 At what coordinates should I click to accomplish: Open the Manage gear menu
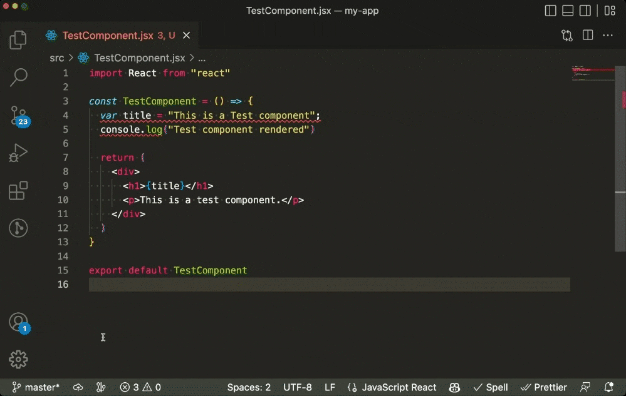pyautogui.click(x=18, y=359)
